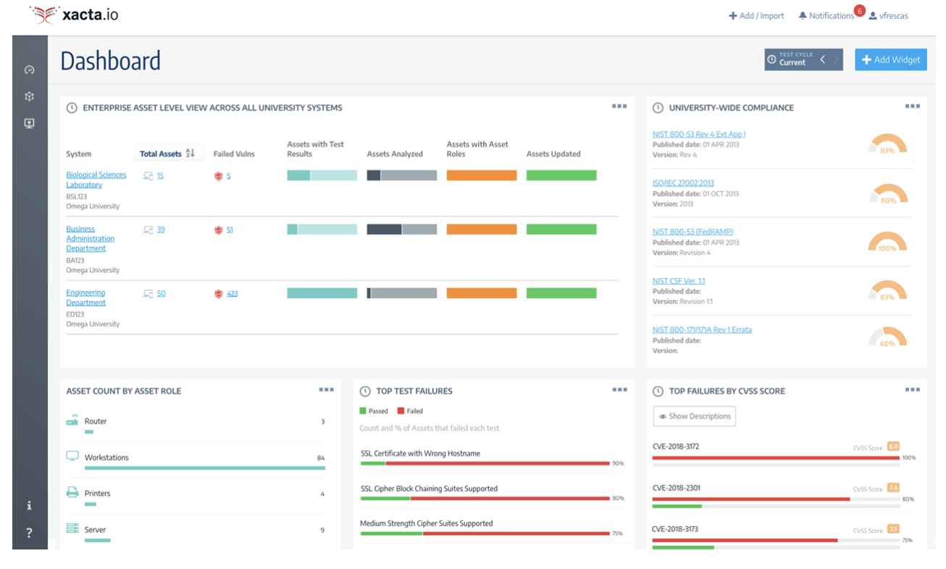Click the monitor deployment icon in the sidebar
The height and width of the screenshot is (569, 946).
29,123
